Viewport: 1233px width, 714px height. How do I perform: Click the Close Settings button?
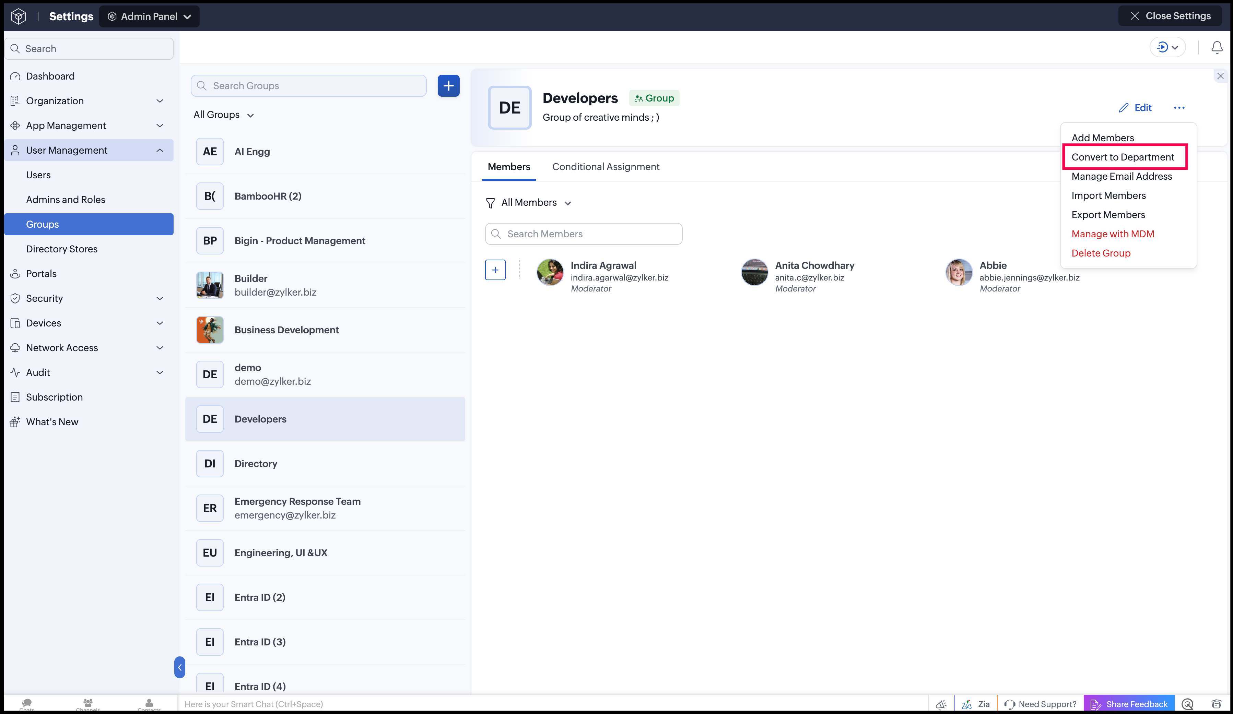pos(1171,16)
